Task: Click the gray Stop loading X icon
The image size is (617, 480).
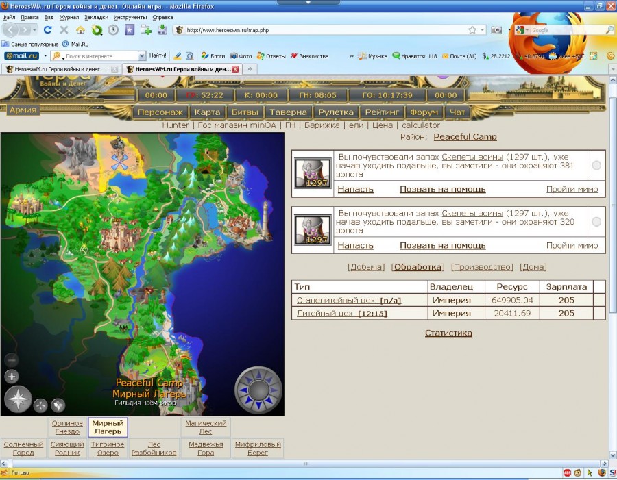Action: tap(64, 30)
